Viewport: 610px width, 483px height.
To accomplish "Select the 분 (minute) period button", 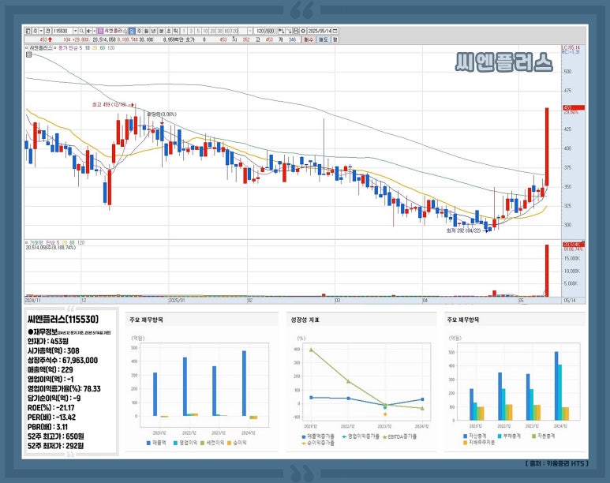I will pos(162,31).
